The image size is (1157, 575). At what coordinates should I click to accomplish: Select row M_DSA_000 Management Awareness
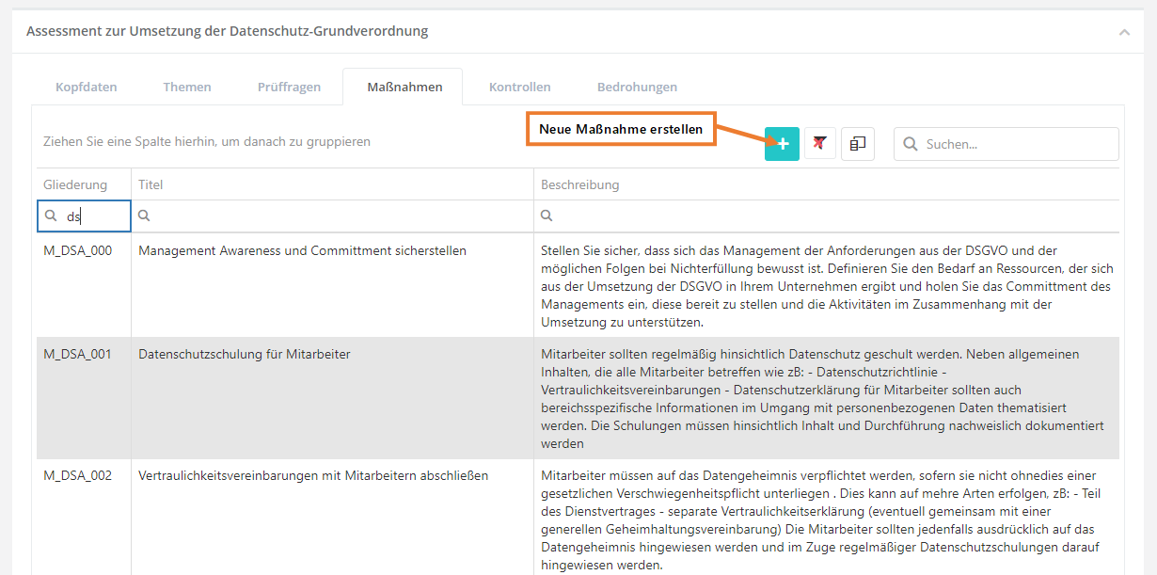pos(301,251)
